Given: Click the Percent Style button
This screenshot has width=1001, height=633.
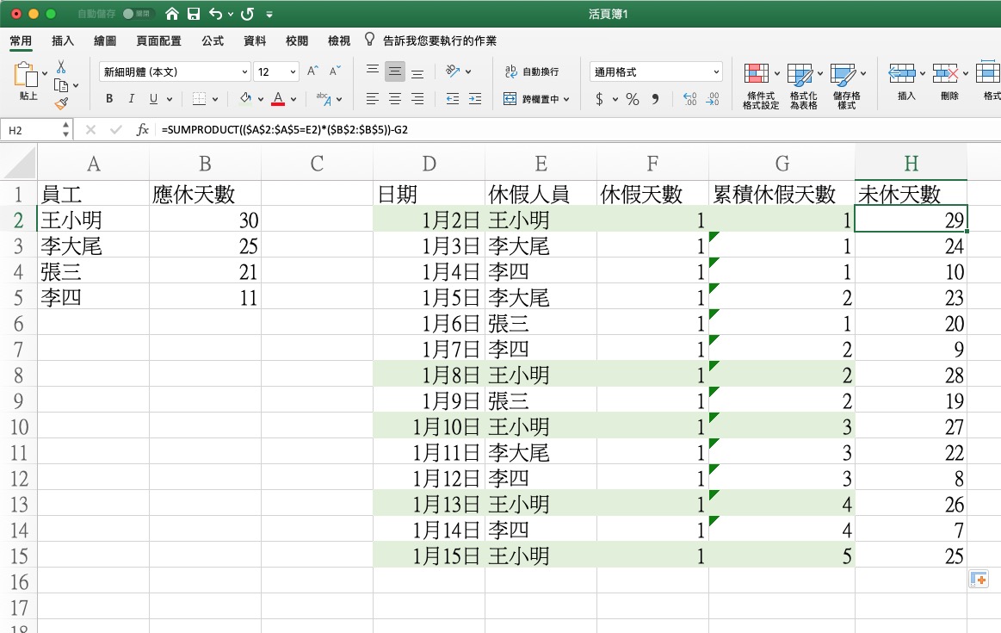Looking at the screenshot, I should (x=633, y=99).
